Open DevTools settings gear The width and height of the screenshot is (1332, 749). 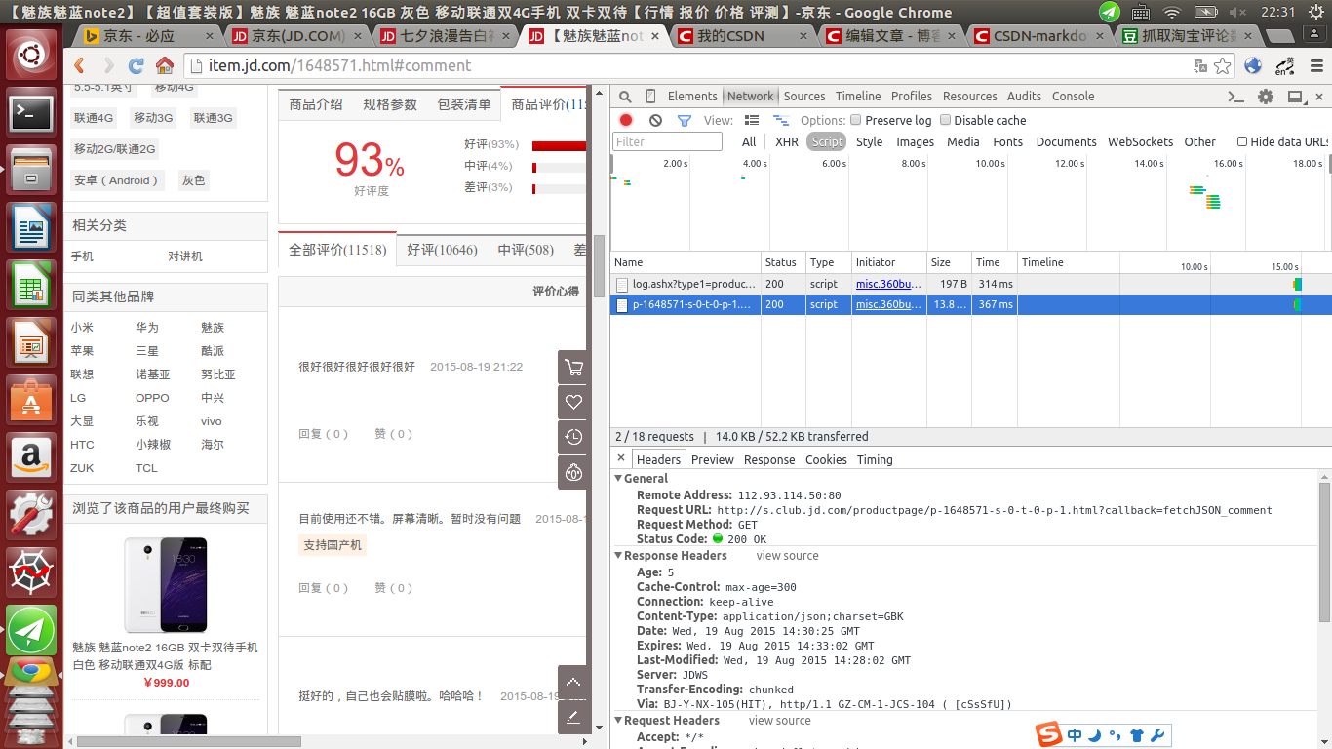(1266, 97)
